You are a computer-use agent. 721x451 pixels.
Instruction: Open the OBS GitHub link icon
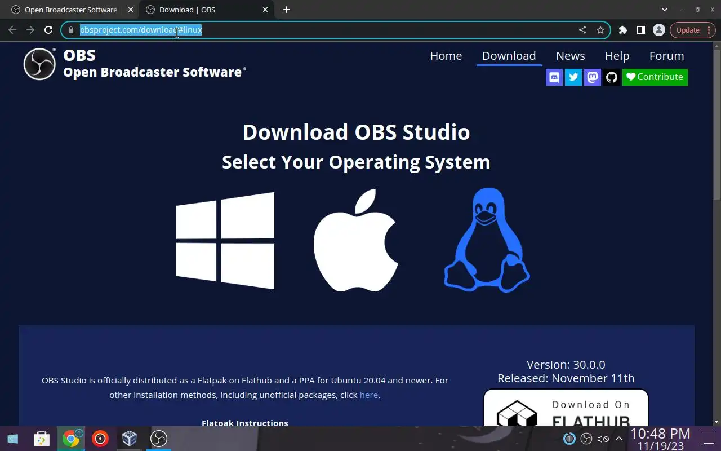(x=612, y=77)
